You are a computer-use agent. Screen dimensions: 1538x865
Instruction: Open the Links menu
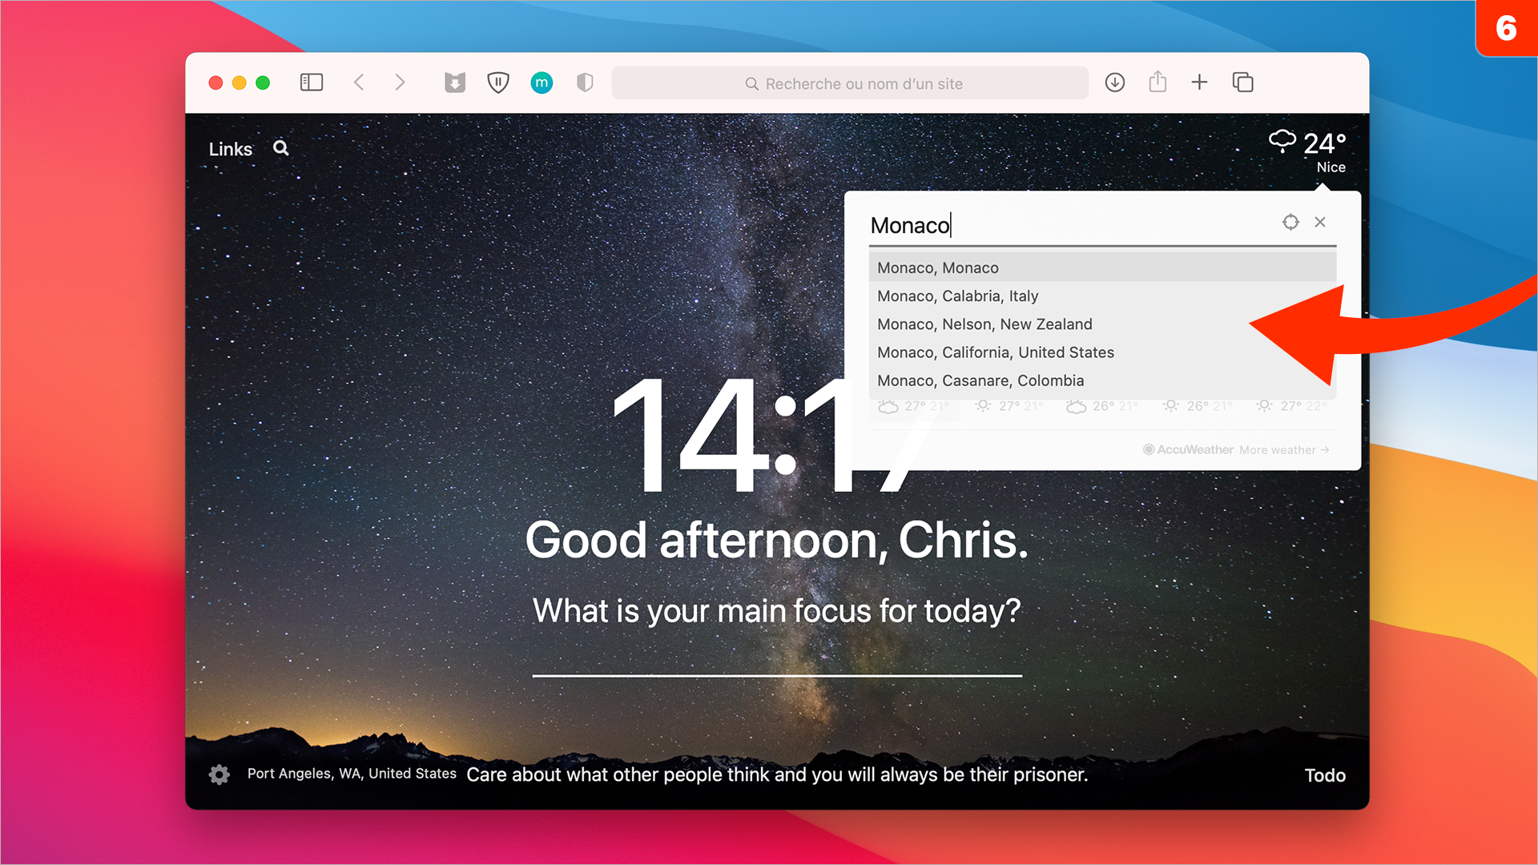230,149
